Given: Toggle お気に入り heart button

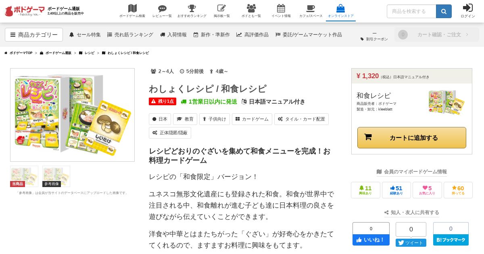Looking at the screenshot, I should pos(427,190).
